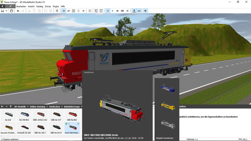
Task: Select the Ae 6/6 locomotive model
Action: 8,115
